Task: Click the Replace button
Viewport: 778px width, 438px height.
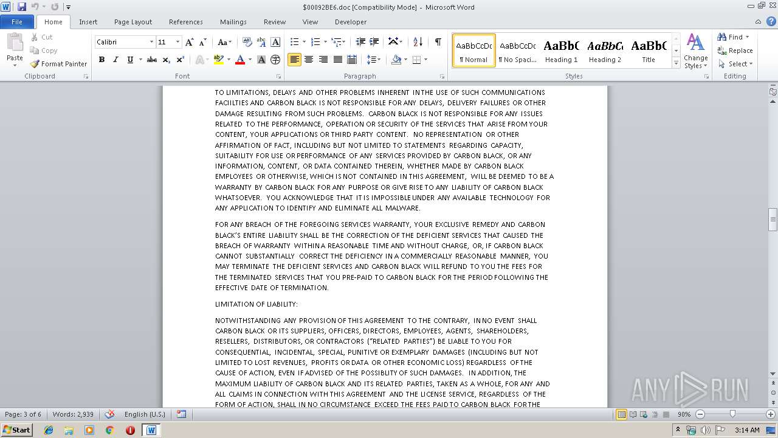Action: coord(735,50)
